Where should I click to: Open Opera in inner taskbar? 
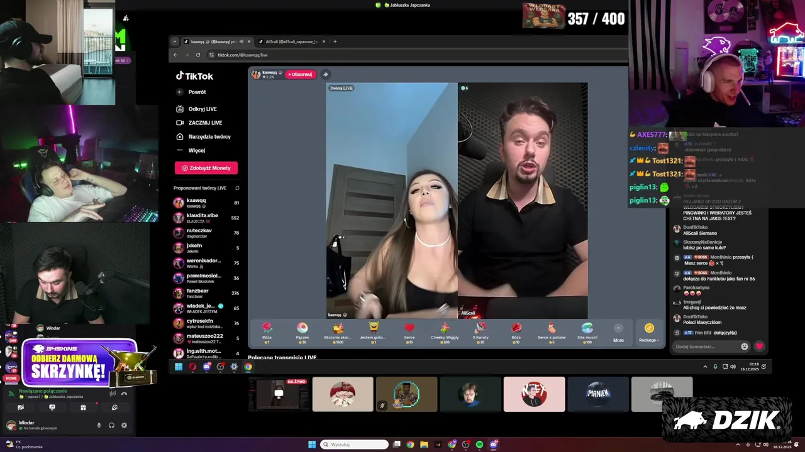click(x=192, y=367)
